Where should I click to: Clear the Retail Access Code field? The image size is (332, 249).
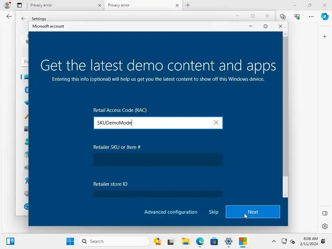click(216, 123)
